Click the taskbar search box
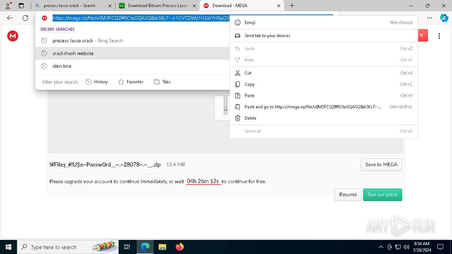Image resolution: width=452 pixels, height=254 pixels. click(x=68, y=247)
